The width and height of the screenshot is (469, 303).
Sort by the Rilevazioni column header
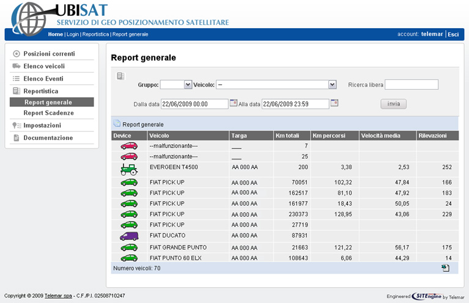point(438,136)
